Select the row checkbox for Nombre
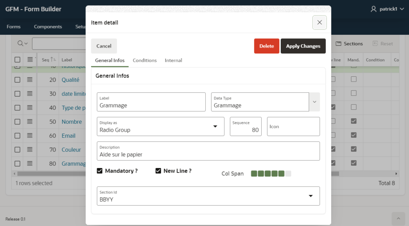 click(18, 121)
